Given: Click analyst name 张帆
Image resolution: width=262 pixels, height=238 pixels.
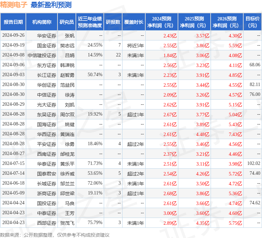Looking at the screenshot, I should click(x=69, y=36).
